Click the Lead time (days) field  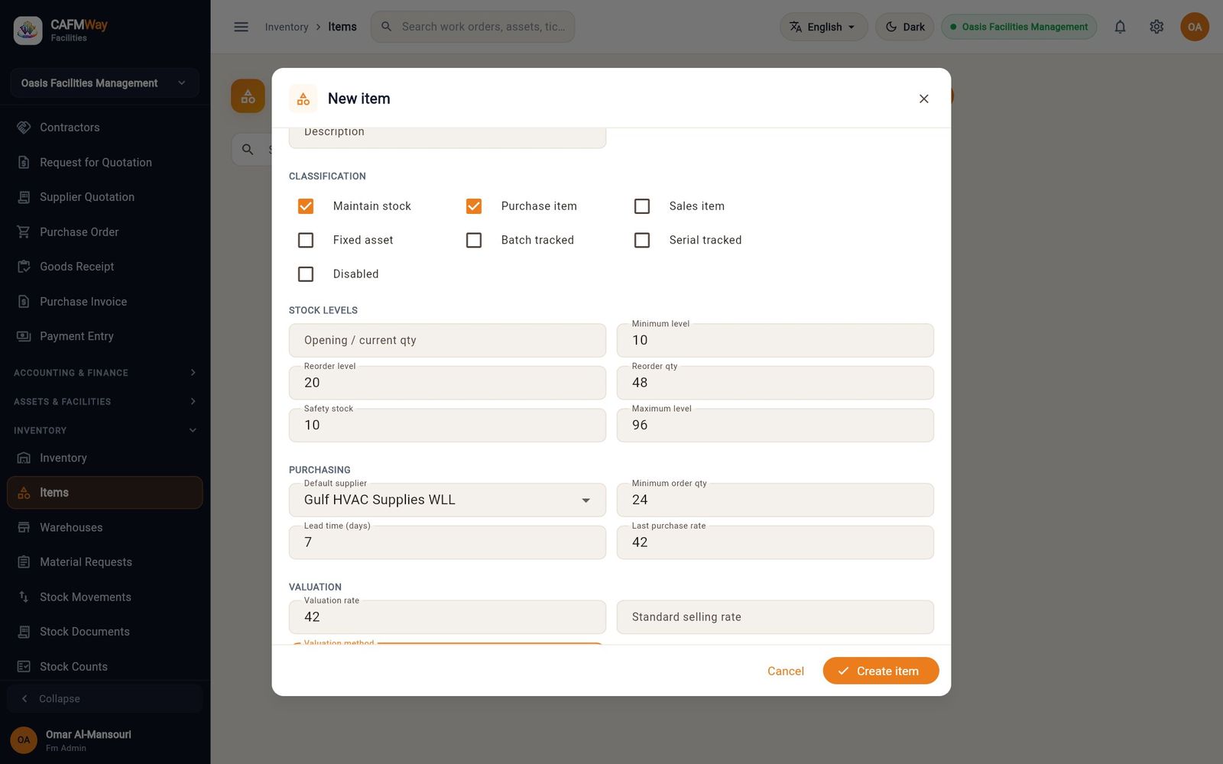coord(447,542)
